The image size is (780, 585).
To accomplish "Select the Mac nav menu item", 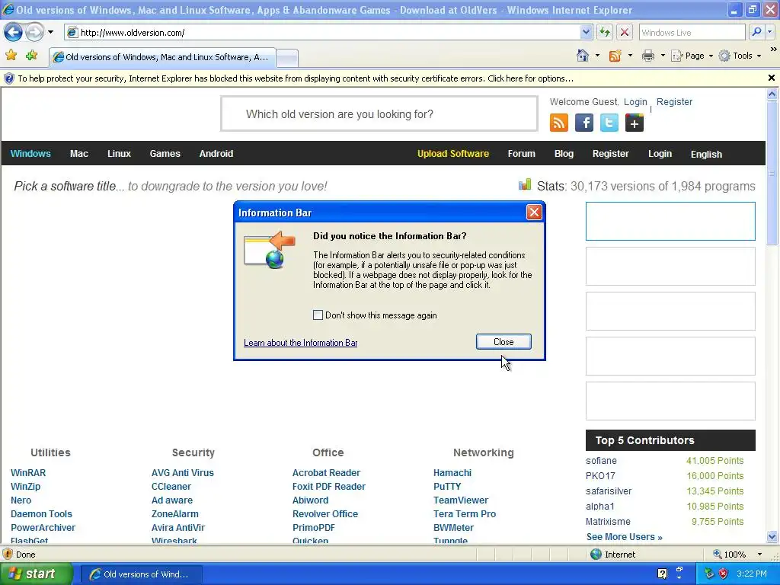I will pos(79,154).
